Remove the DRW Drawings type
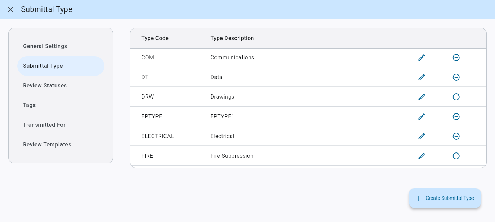This screenshot has height=222, width=495. click(456, 97)
